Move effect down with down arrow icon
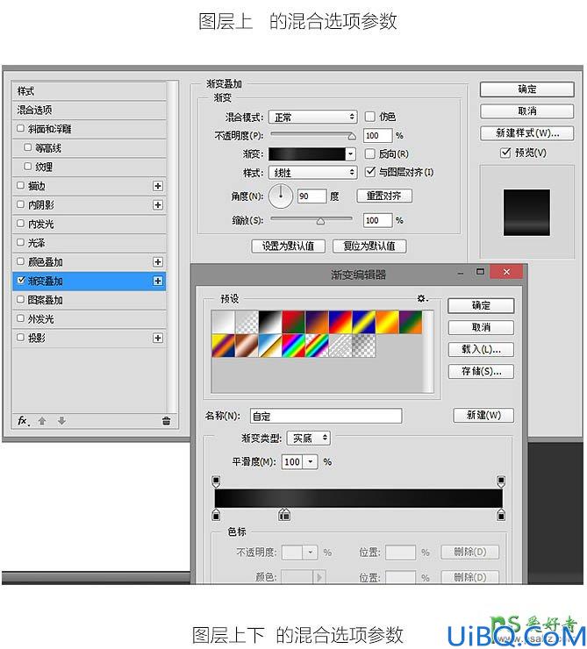587x649 pixels. 61,421
